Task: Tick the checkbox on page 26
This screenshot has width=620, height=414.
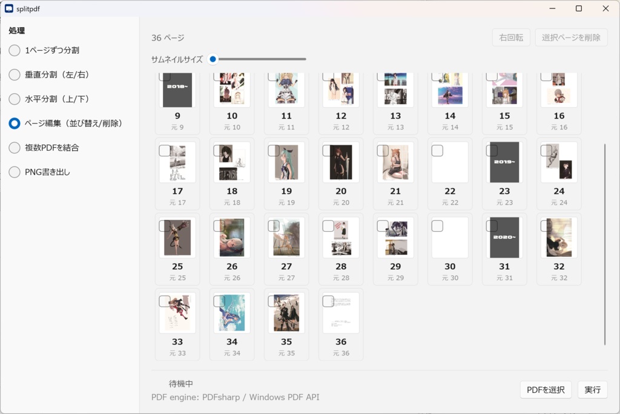Action: pyautogui.click(x=219, y=226)
